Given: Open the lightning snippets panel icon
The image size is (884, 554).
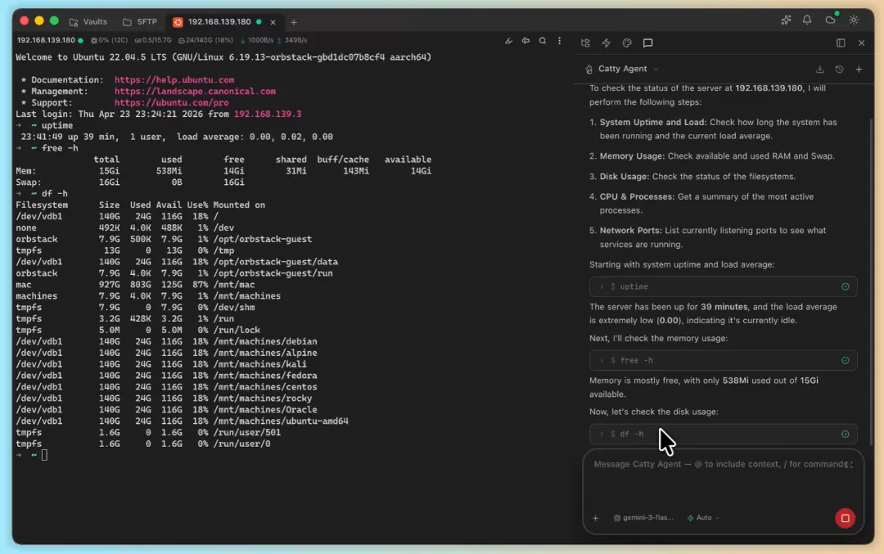Looking at the screenshot, I should (606, 43).
